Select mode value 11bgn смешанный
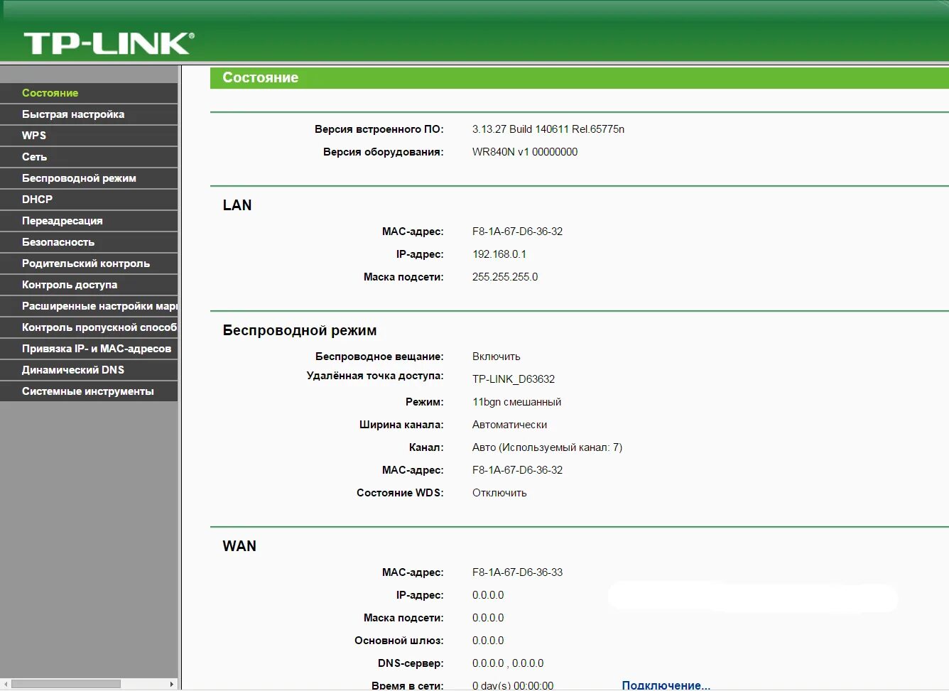 pos(516,402)
